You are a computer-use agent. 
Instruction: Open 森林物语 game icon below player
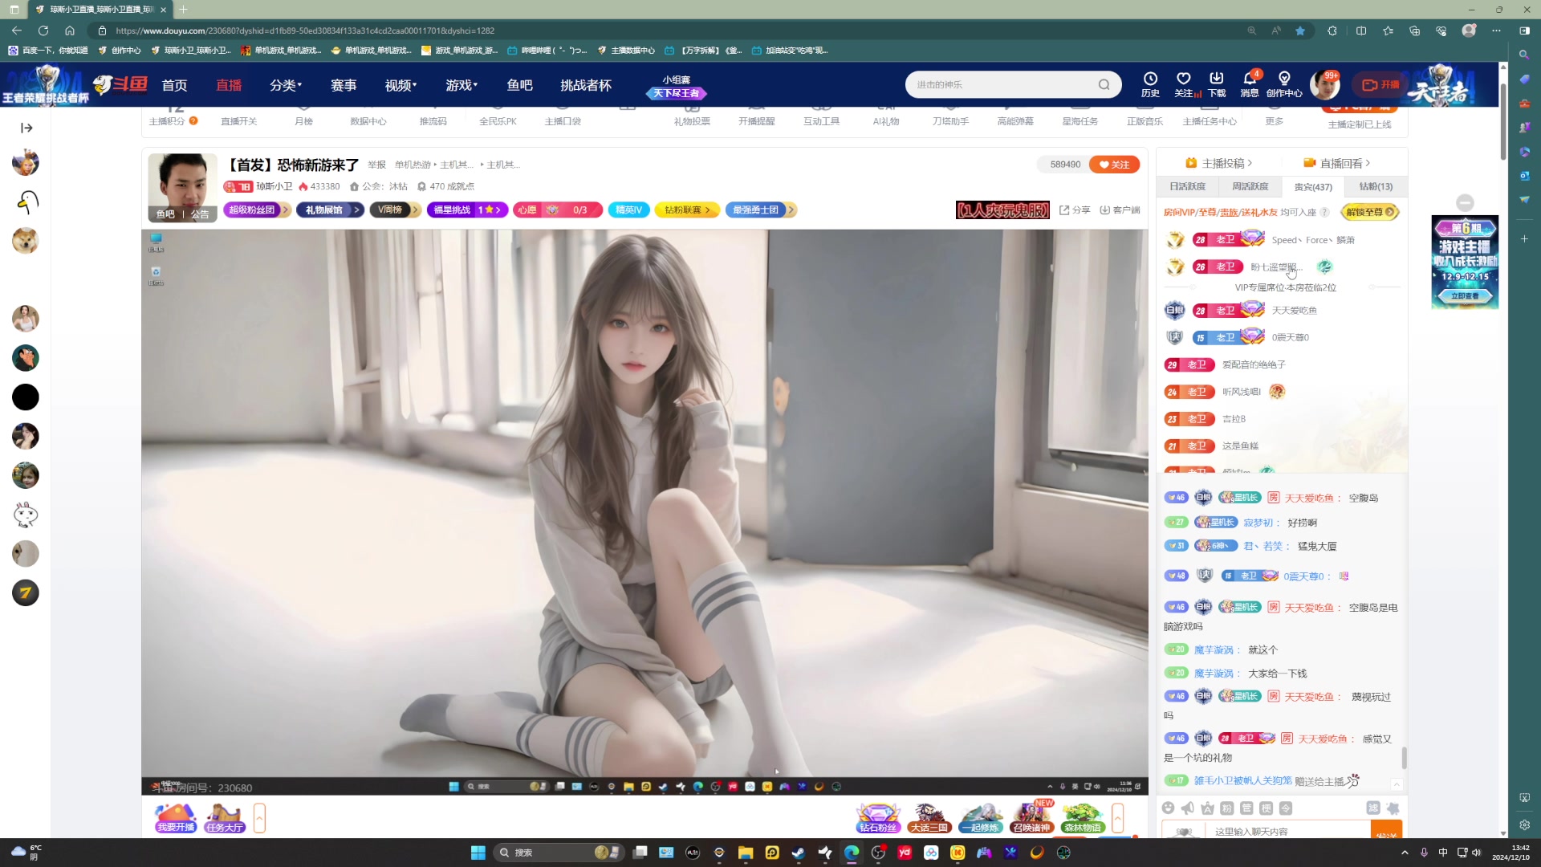click(1083, 817)
